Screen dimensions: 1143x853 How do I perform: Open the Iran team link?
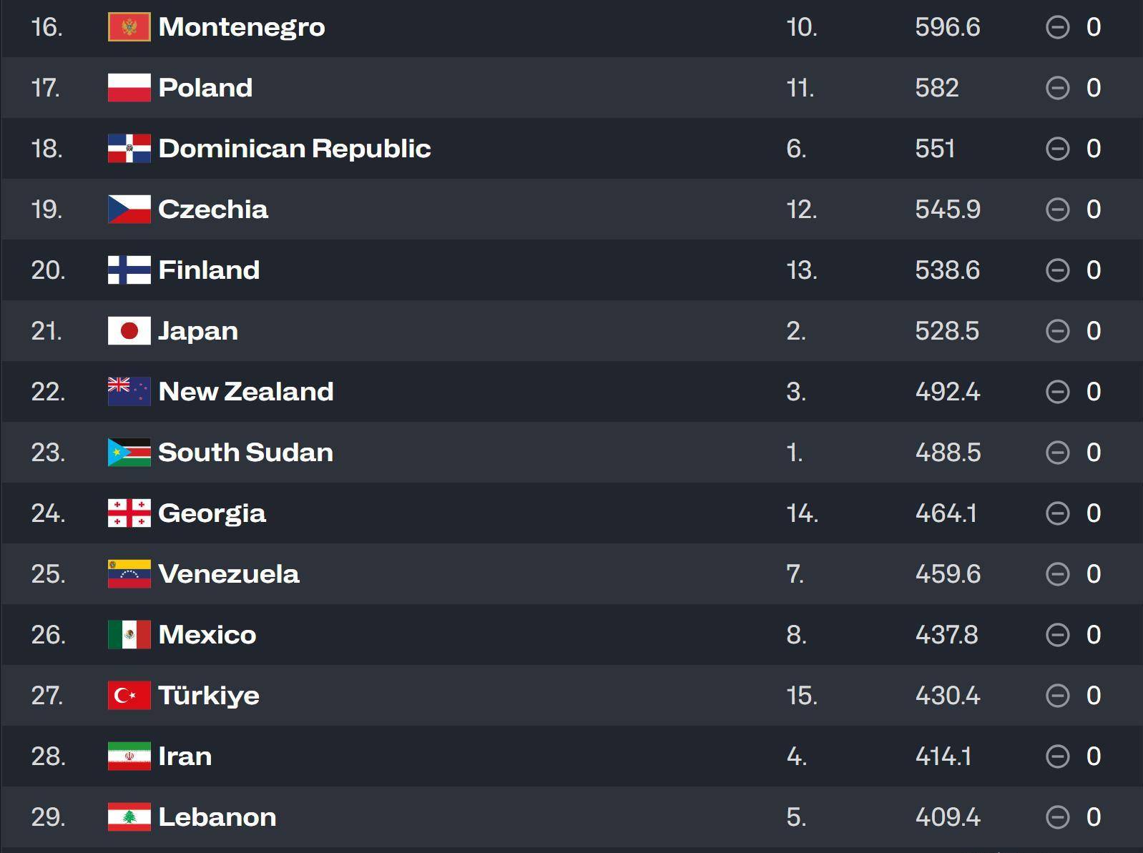tap(185, 756)
